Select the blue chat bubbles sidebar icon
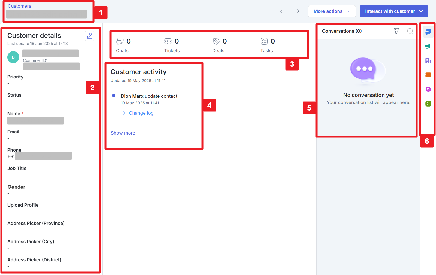 (428, 32)
